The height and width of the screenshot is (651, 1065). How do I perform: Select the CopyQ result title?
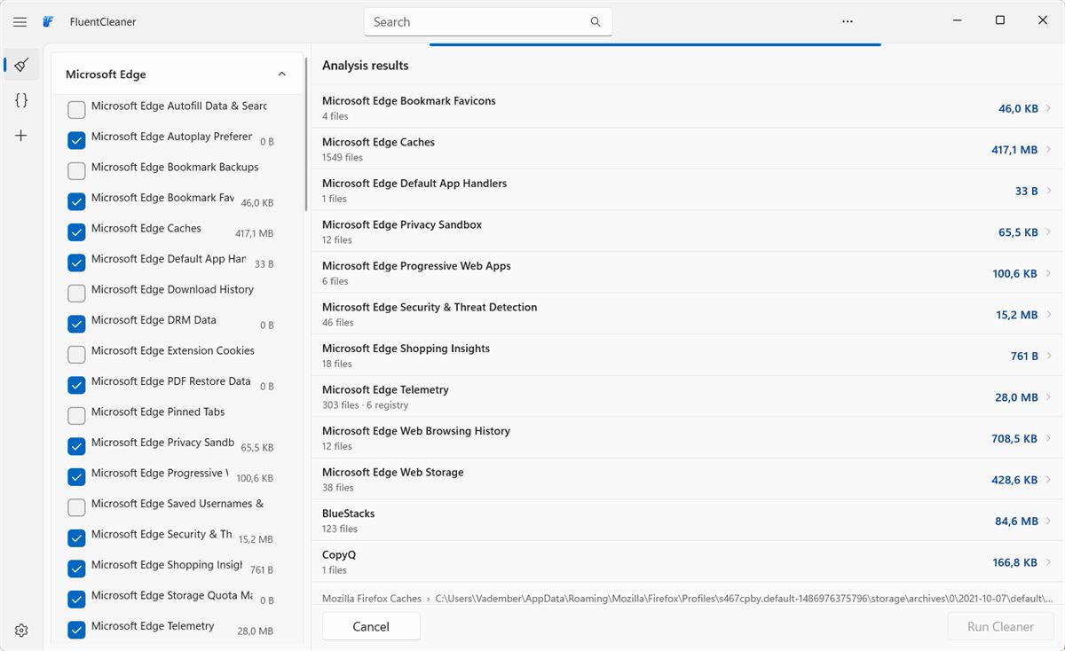tap(339, 554)
